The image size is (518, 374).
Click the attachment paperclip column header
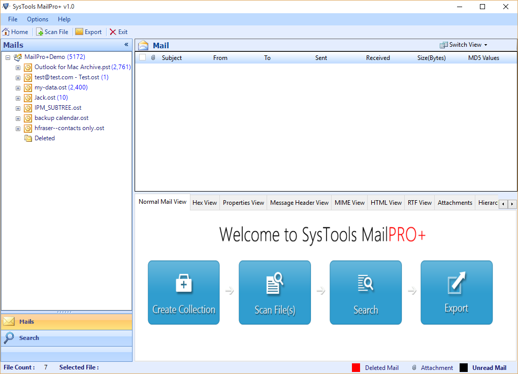coord(153,57)
